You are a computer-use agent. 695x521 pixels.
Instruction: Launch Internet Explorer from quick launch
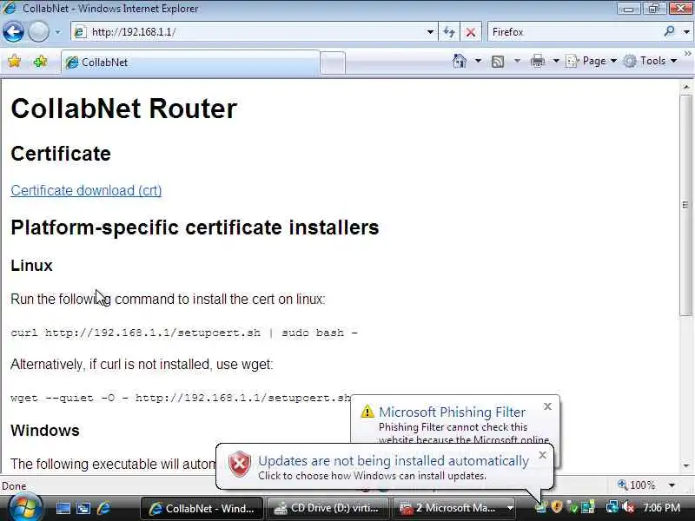click(103, 508)
